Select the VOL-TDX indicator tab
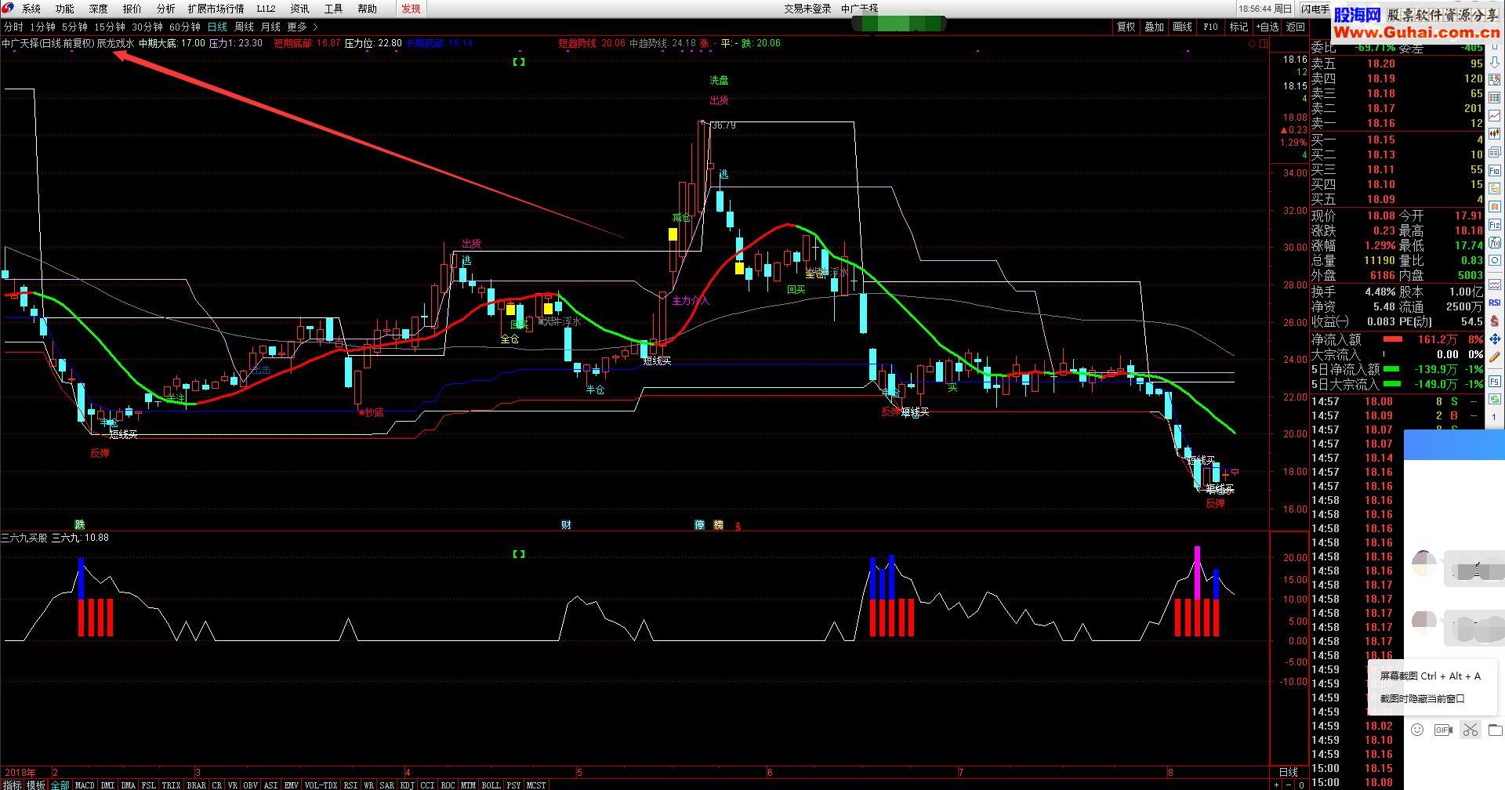 click(321, 785)
